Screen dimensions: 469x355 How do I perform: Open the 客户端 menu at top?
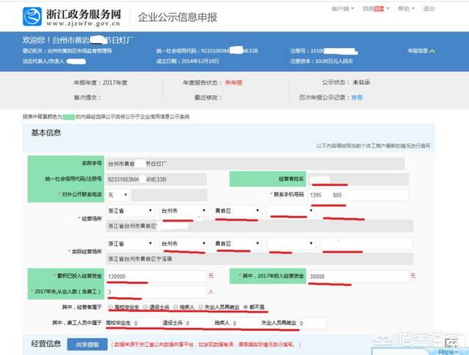341,9
